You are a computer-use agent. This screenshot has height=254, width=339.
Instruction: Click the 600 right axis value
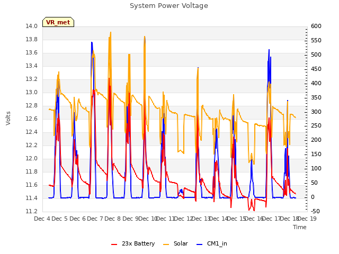316,26
